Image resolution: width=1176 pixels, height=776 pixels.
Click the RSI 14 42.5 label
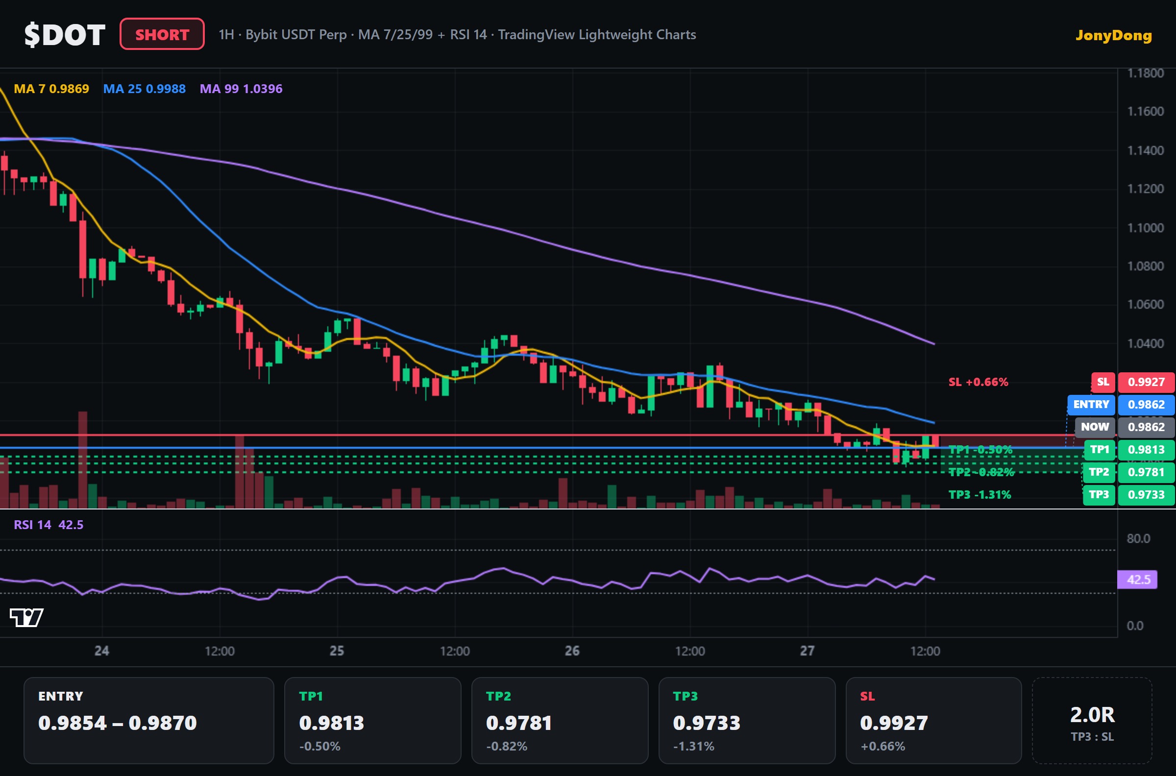tap(49, 525)
